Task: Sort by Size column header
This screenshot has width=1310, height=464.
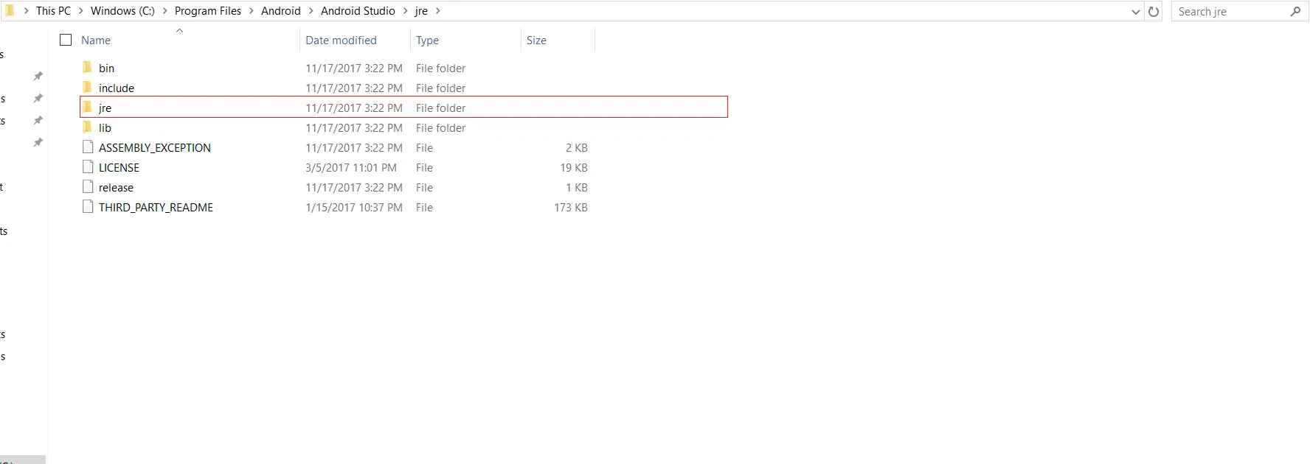Action: (x=536, y=41)
